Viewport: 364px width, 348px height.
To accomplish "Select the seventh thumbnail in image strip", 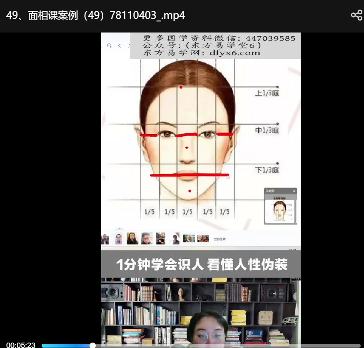I will pos(189,238).
